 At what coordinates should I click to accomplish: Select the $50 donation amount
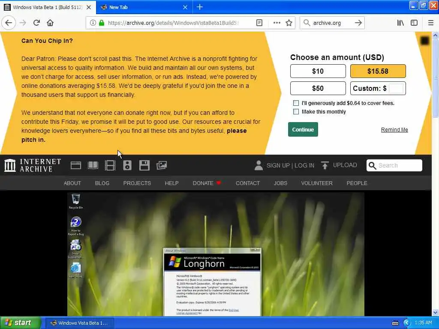coord(318,88)
